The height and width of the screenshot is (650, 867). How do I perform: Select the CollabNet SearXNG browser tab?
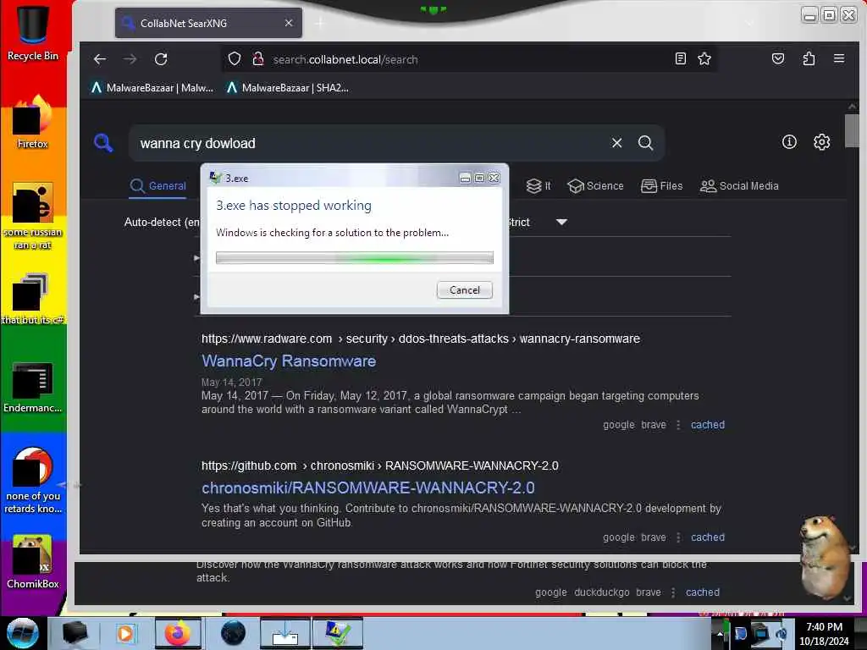(x=208, y=23)
